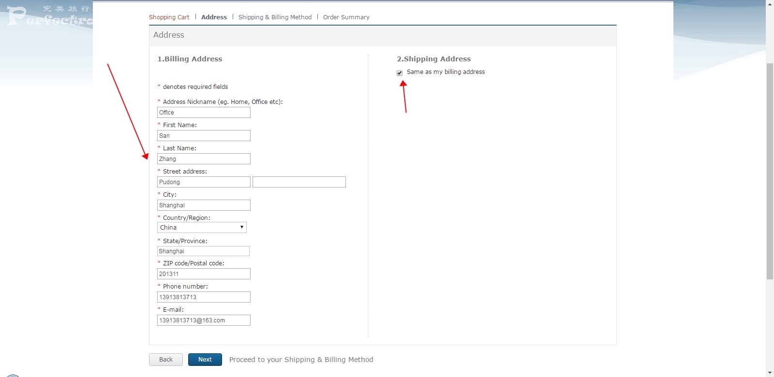774x377 pixels.
Task: Go to the Shopping Cart step
Action: point(169,17)
